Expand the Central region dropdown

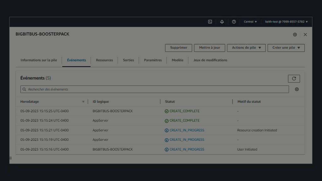point(250,22)
